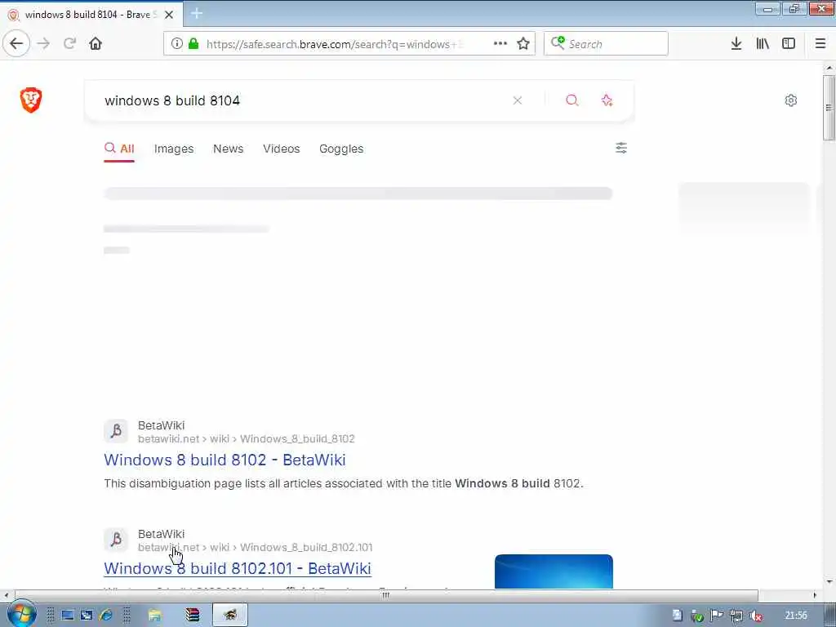Viewport: 836px width, 627px height.
Task: Open the Library bookshelf icon
Action: pyautogui.click(x=763, y=44)
